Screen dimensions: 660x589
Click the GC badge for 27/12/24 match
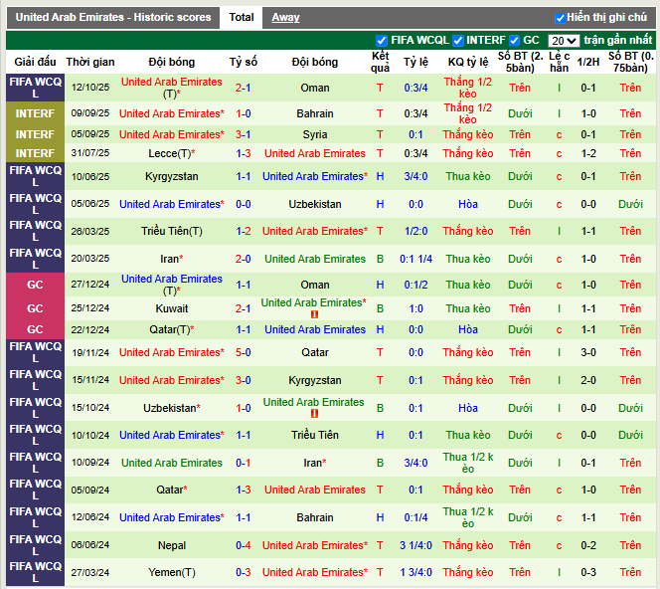tap(35, 285)
